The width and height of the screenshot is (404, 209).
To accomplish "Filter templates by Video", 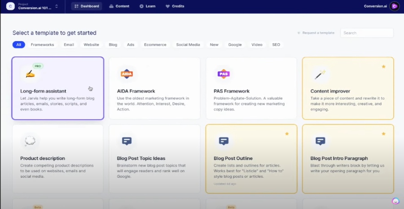I will (257, 45).
